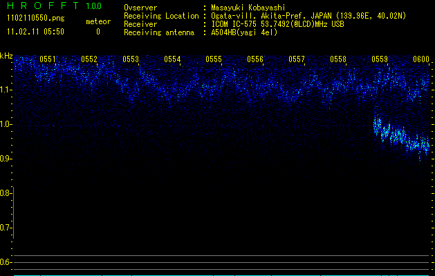Select the 0553 time label
Screen dimensions: 435x276
[x=131, y=59]
